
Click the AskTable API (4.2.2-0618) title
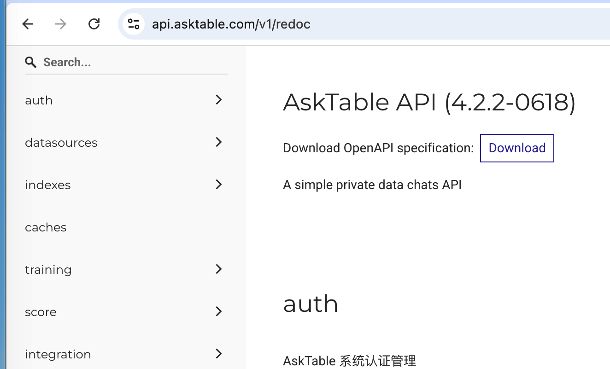(429, 102)
